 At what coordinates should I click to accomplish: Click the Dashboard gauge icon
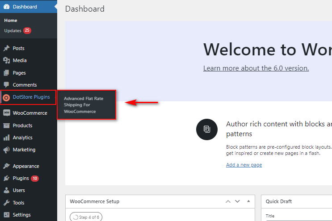click(7, 7)
